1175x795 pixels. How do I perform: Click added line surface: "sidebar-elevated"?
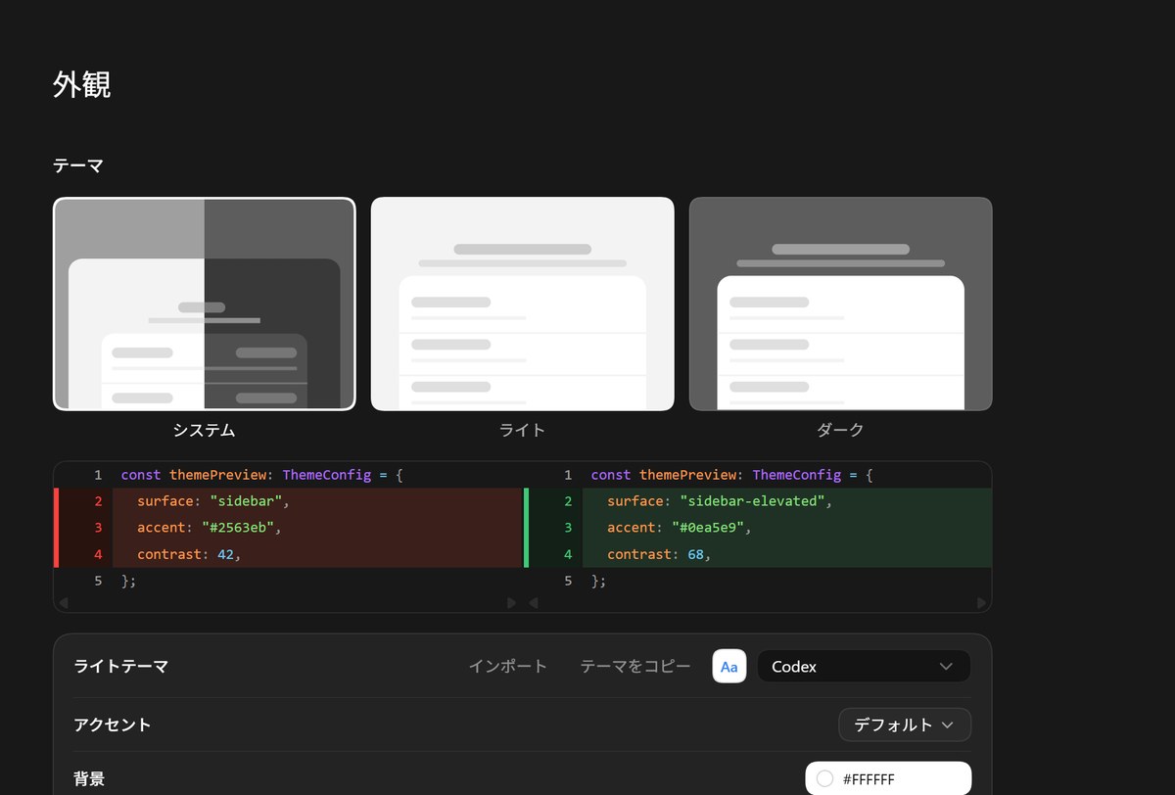(x=759, y=501)
